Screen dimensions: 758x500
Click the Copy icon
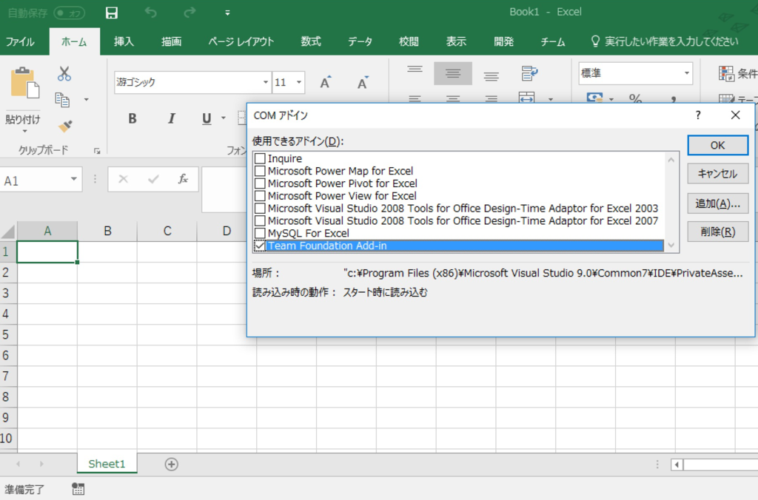[62, 100]
